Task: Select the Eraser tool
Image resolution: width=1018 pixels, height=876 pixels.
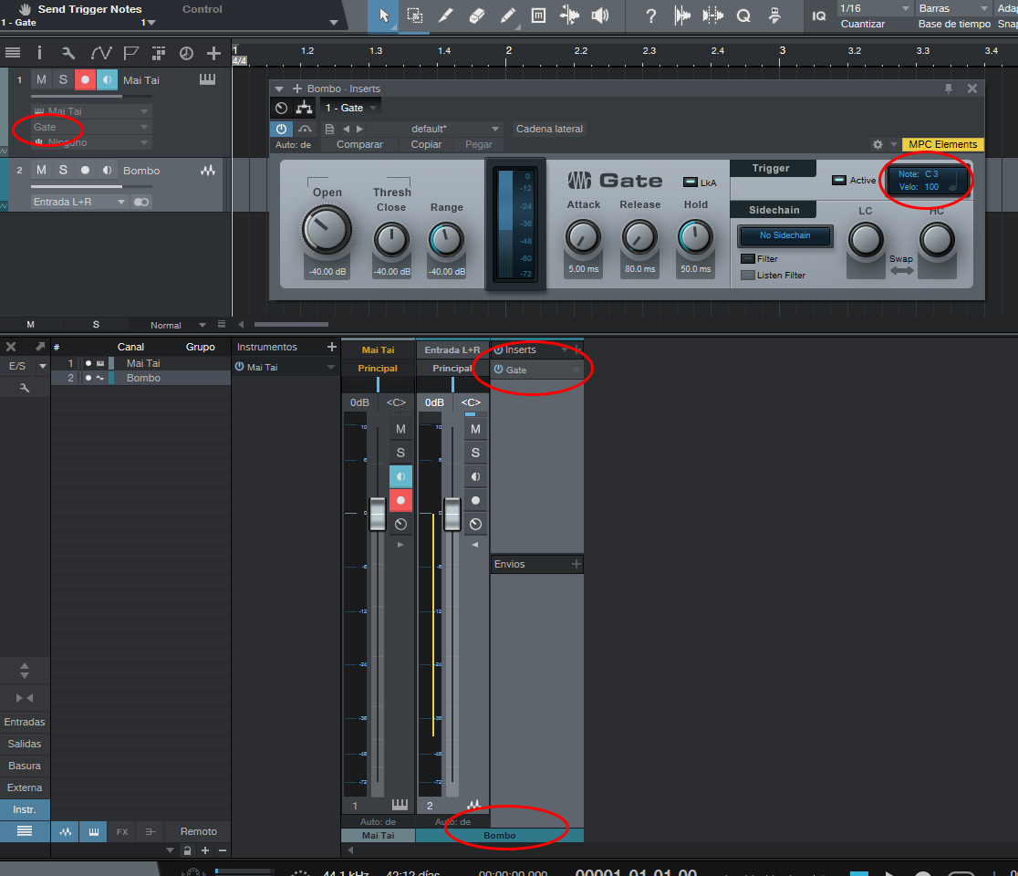Action: pos(476,16)
